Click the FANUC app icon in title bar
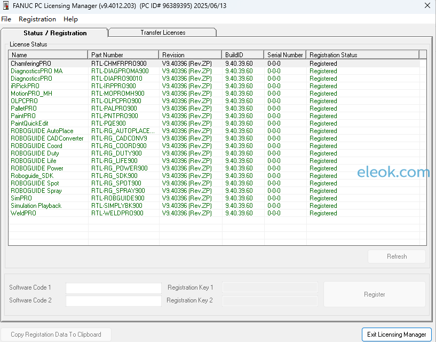 tap(6, 5)
